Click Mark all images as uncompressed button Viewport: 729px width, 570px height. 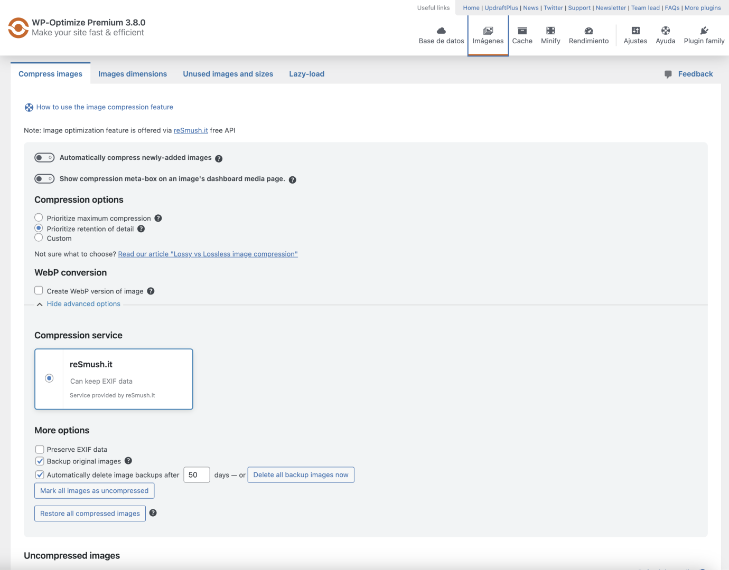[95, 490]
